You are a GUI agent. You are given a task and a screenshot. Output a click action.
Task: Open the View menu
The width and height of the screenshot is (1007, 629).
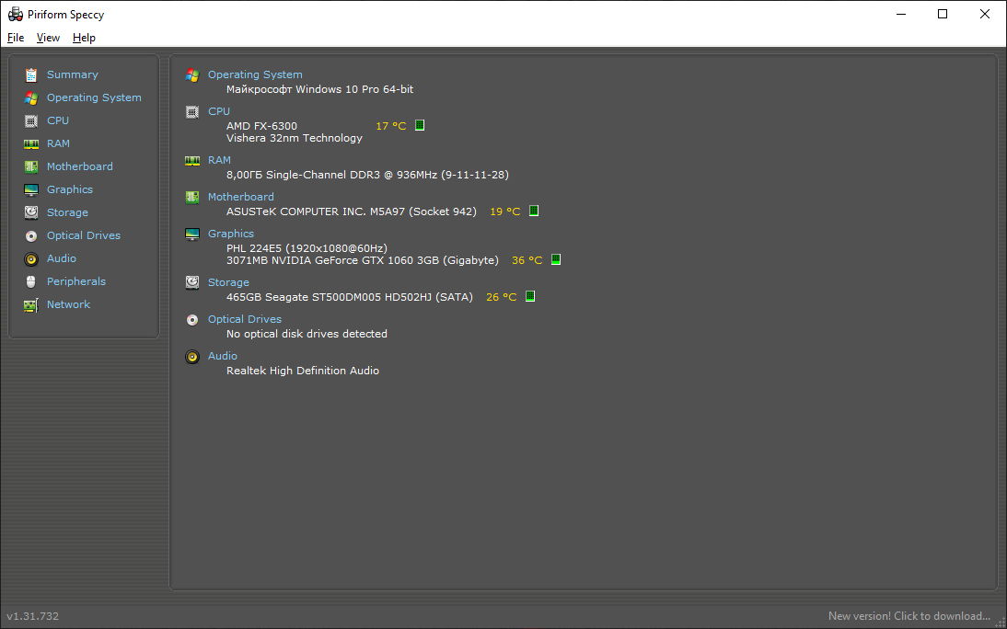[x=48, y=38]
